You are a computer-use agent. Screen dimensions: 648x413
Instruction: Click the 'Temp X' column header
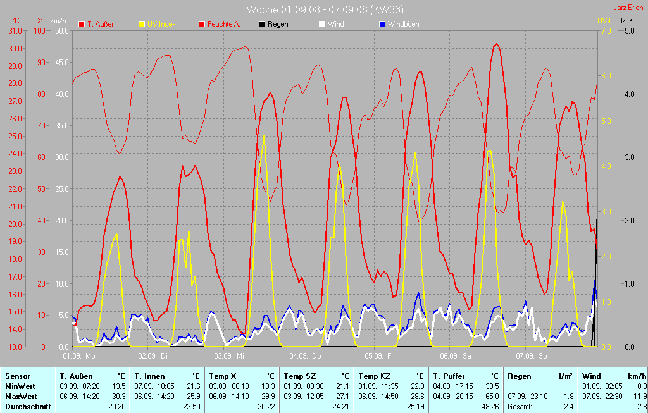pos(223,376)
